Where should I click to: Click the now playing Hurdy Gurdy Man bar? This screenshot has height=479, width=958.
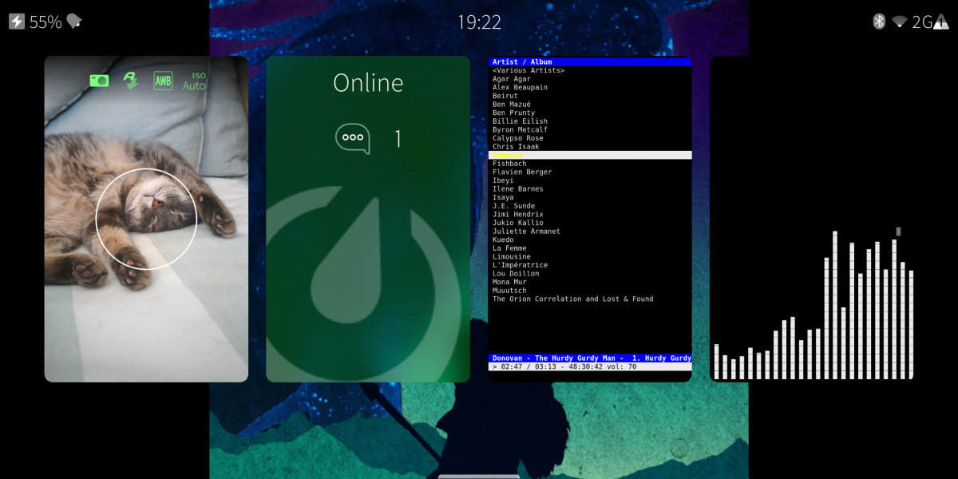click(x=589, y=358)
